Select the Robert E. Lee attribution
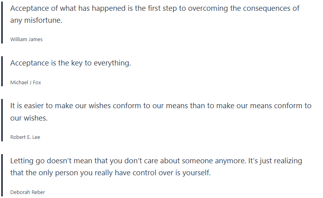Viewport: 323px width, 198px height. tap(25, 137)
